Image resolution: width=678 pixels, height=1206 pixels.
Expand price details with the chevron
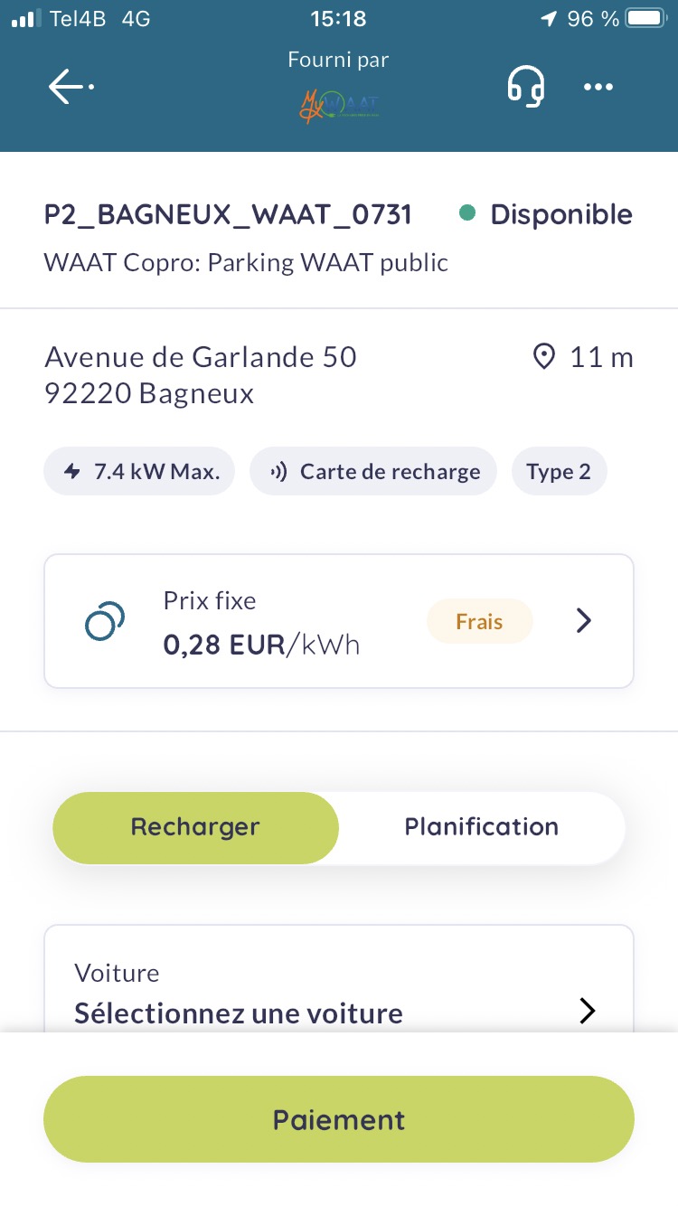584,621
